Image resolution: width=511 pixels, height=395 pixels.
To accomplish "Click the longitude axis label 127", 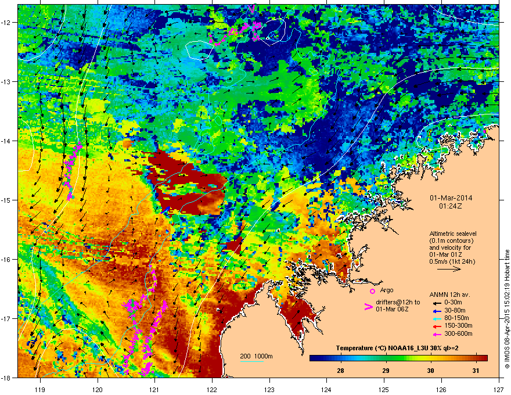I will point(499,389).
